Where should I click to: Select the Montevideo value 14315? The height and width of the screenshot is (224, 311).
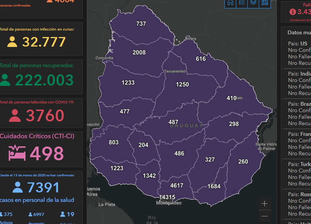167,197
